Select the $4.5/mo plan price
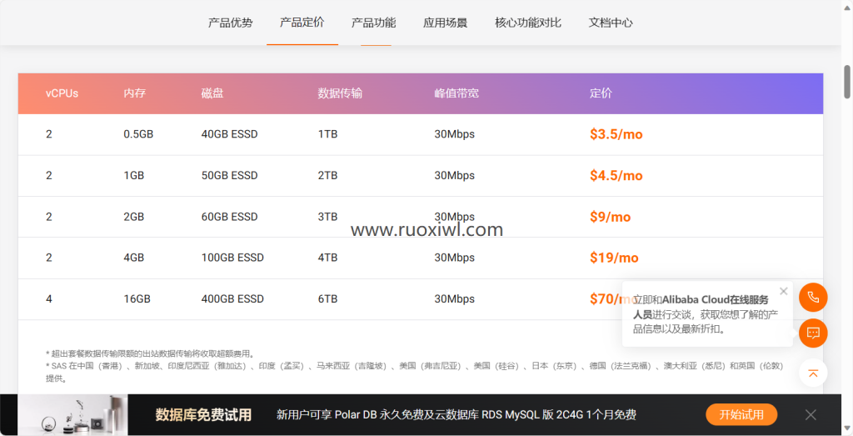Screen dimensions: 853x436 [x=616, y=176]
